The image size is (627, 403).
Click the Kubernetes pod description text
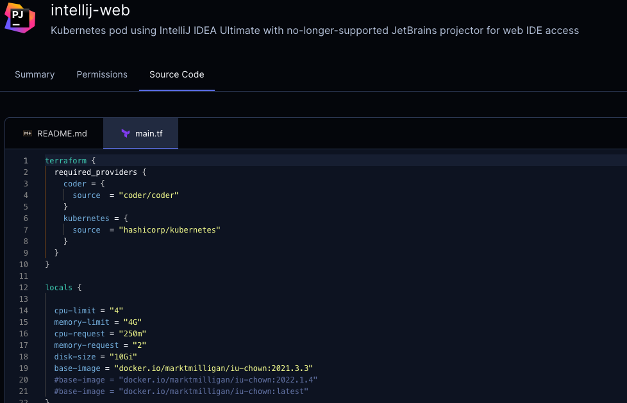pyautogui.click(x=315, y=30)
